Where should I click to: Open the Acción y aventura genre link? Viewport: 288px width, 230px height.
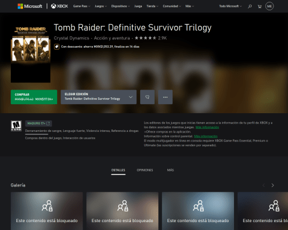click(x=112, y=38)
